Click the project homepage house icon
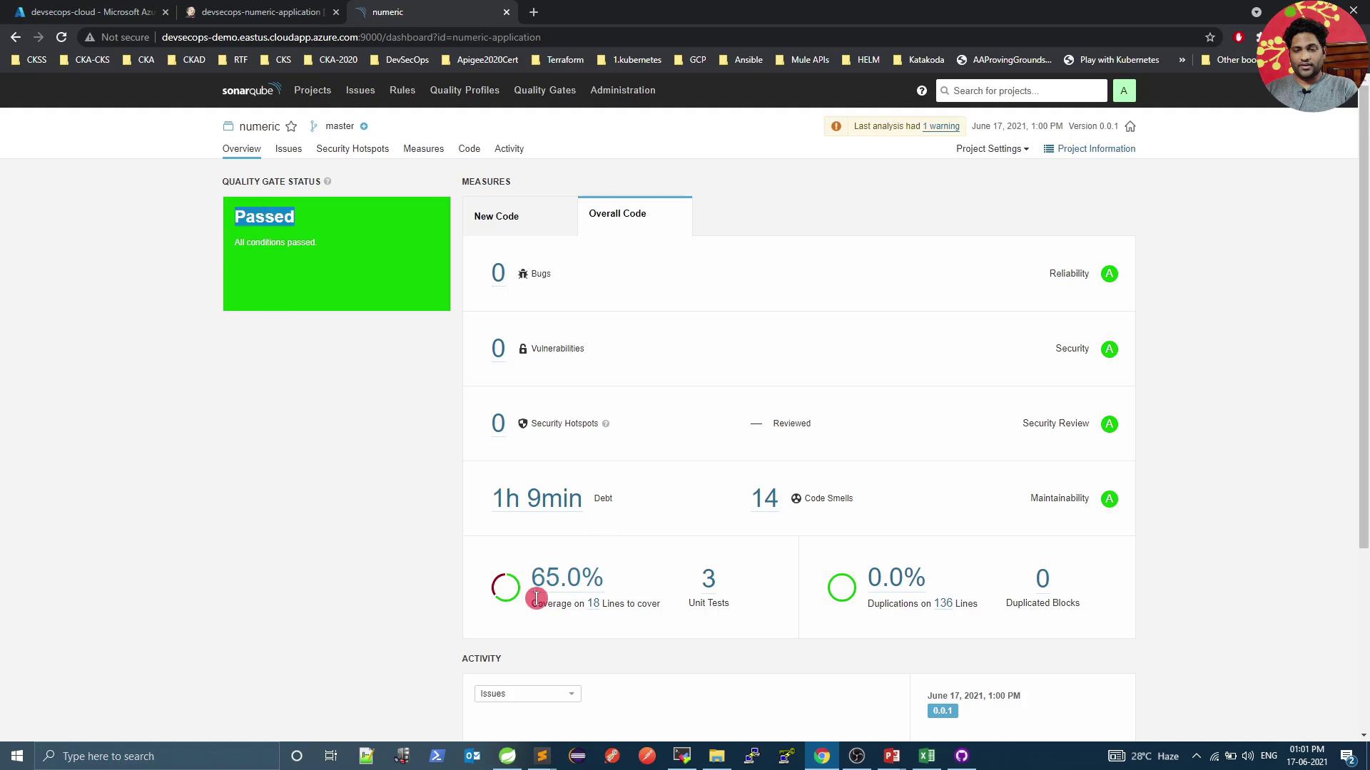 coord(1130,126)
